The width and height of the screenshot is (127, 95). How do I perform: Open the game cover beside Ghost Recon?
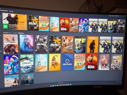pos(27,79)
